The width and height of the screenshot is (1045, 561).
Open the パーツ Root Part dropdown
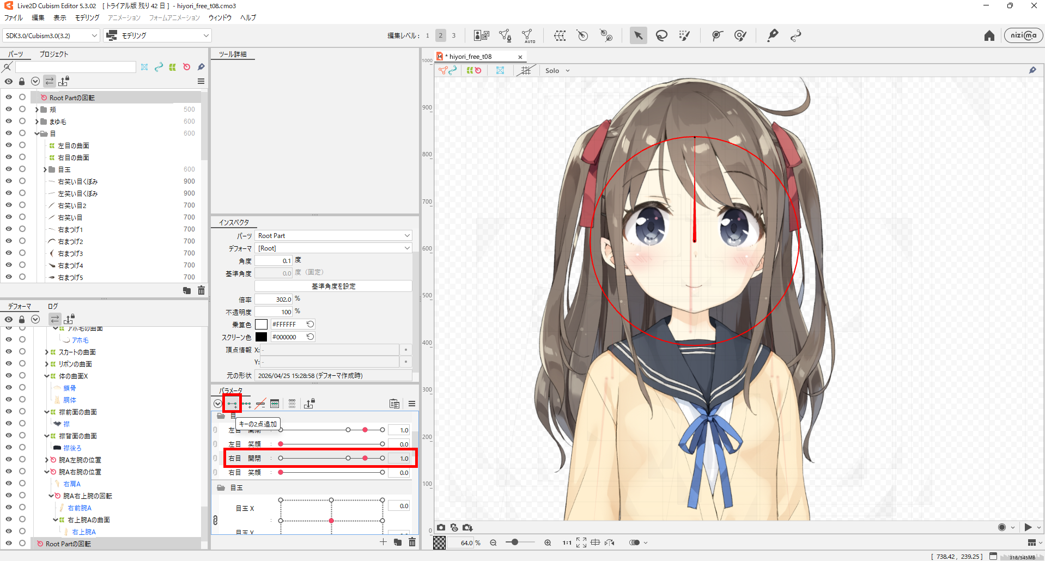(x=333, y=236)
